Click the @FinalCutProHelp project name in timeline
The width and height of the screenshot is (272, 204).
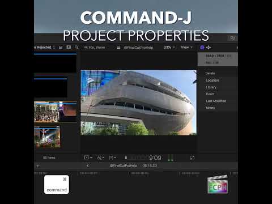coord(123,165)
